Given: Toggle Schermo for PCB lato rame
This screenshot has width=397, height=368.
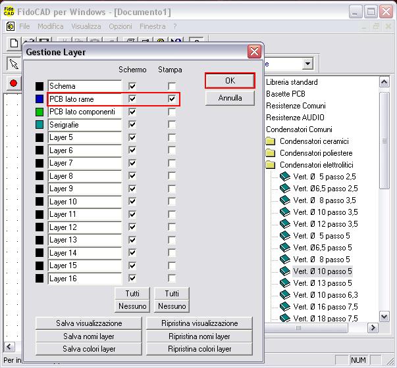Looking at the screenshot, I should [132, 99].
